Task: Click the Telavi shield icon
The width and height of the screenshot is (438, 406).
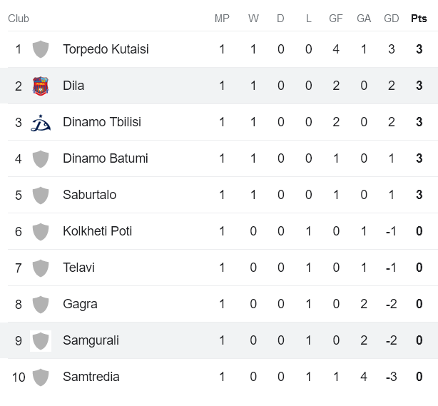Action: click(41, 268)
